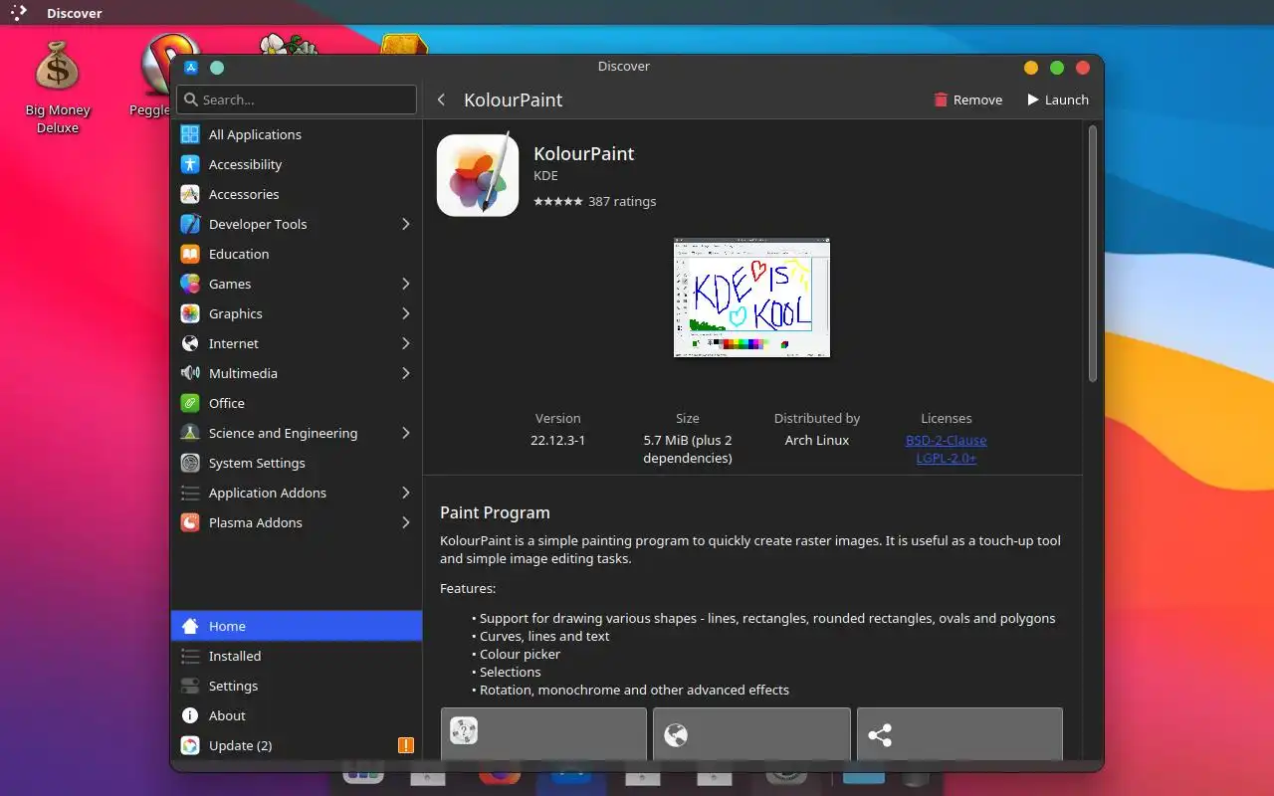The width and height of the screenshot is (1274, 796).
Task: Click the Education category label
Action: [239, 254]
